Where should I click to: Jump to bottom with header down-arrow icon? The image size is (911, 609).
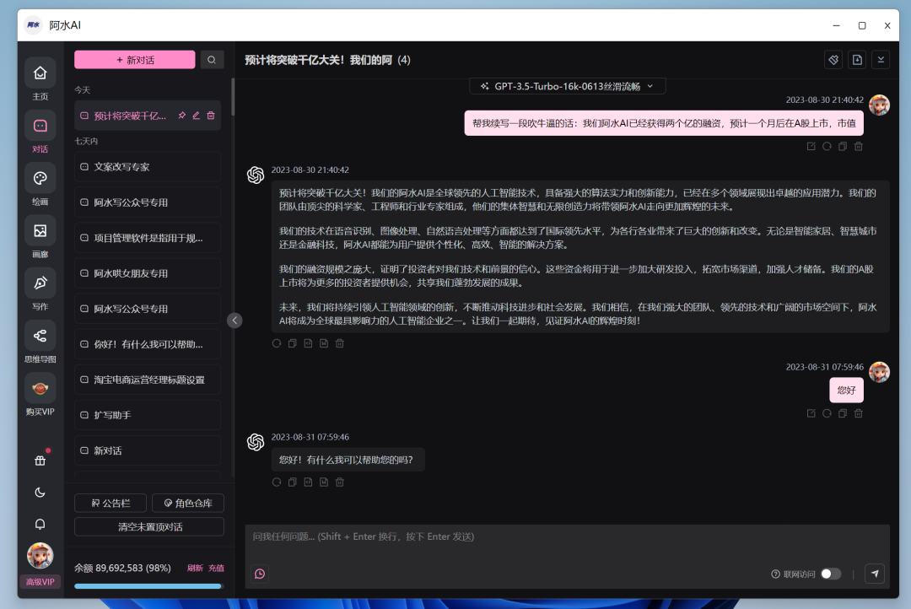tap(881, 60)
